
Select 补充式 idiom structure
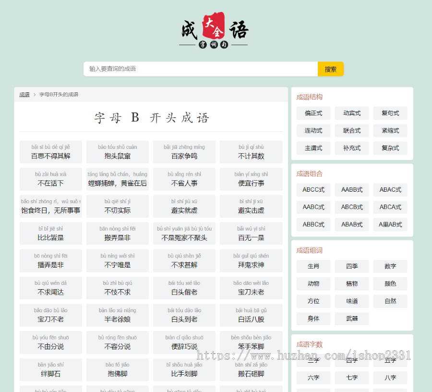[352, 148]
